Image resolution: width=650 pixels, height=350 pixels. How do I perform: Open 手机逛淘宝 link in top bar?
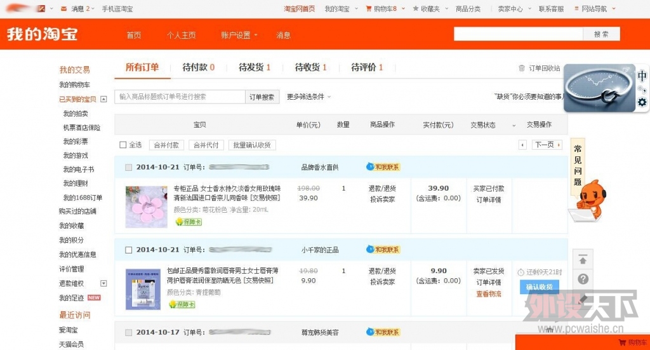pos(117,9)
